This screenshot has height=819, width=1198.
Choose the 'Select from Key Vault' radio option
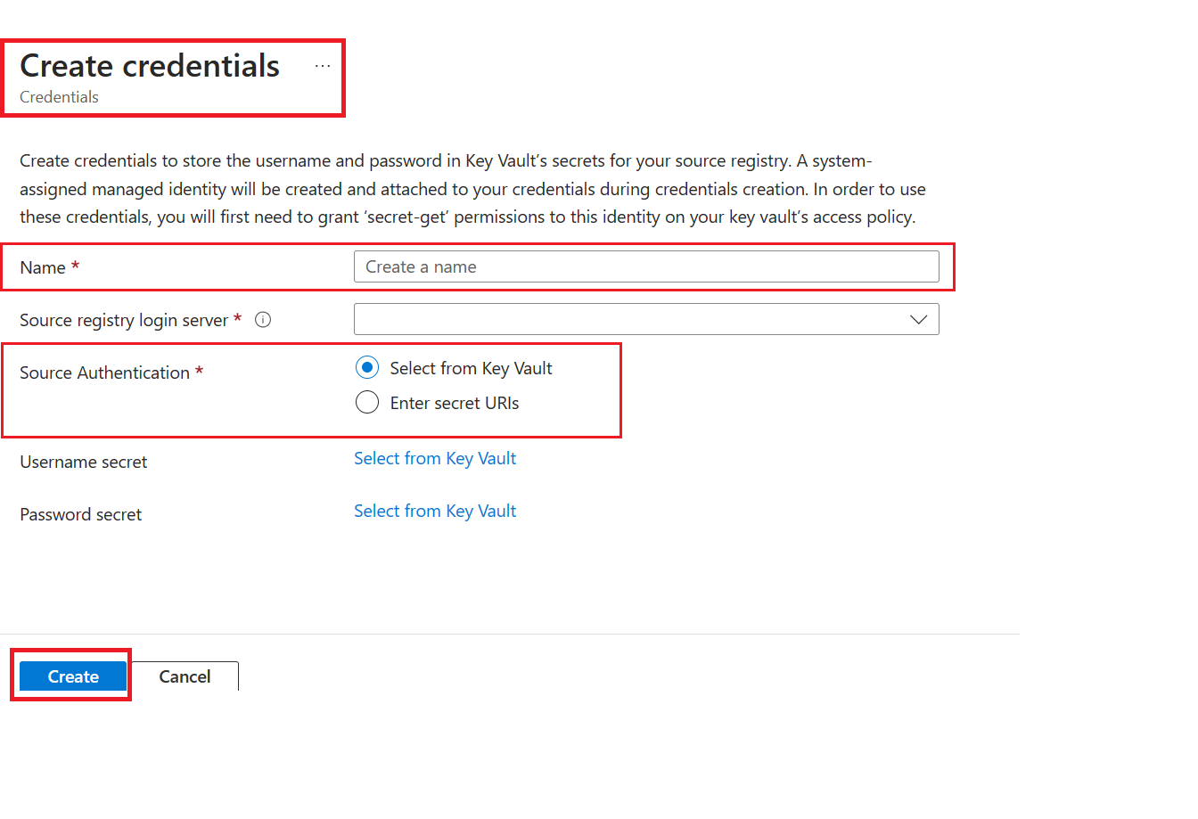click(x=367, y=368)
